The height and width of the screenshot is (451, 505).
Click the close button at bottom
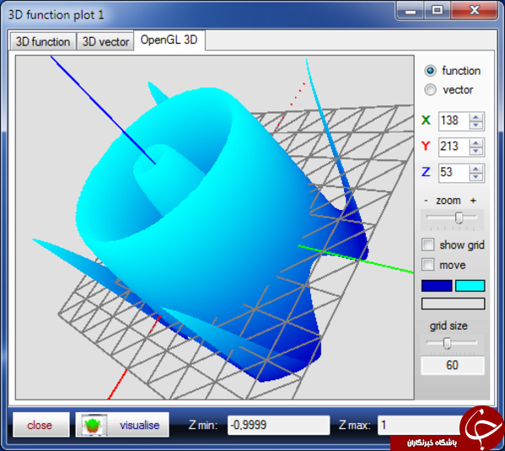[x=41, y=425]
